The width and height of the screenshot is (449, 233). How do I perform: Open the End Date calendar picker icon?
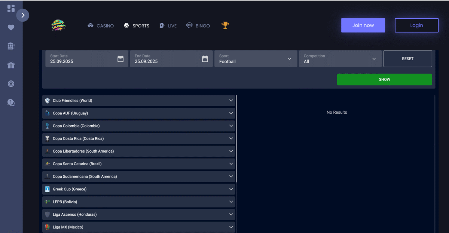205,59
